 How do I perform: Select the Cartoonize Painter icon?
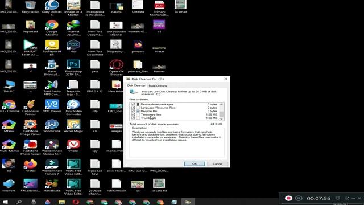[30, 108]
